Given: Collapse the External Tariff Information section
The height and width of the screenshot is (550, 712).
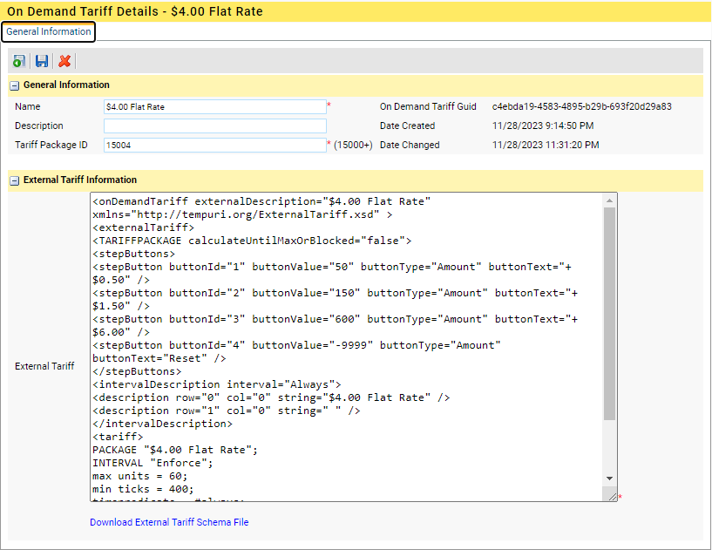Looking at the screenshot, I should point(15,180).
